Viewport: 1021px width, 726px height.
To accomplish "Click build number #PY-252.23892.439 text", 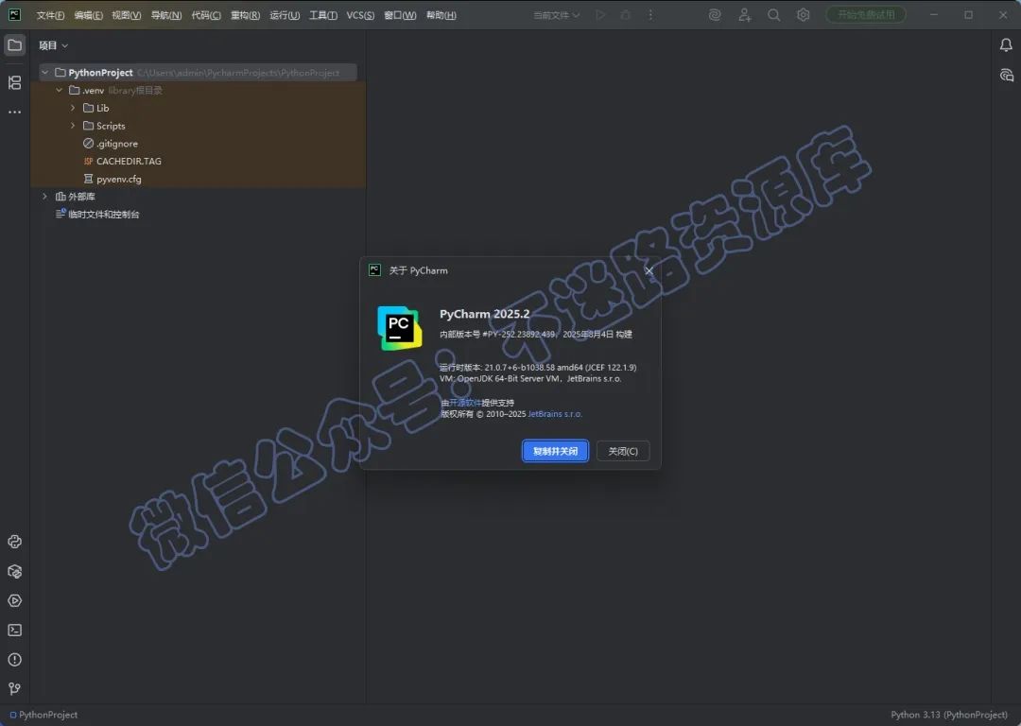I will click(x=519, y=334).
